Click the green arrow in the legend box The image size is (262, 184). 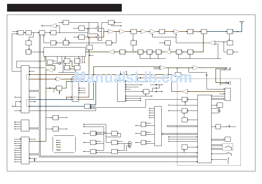[58, 147]
